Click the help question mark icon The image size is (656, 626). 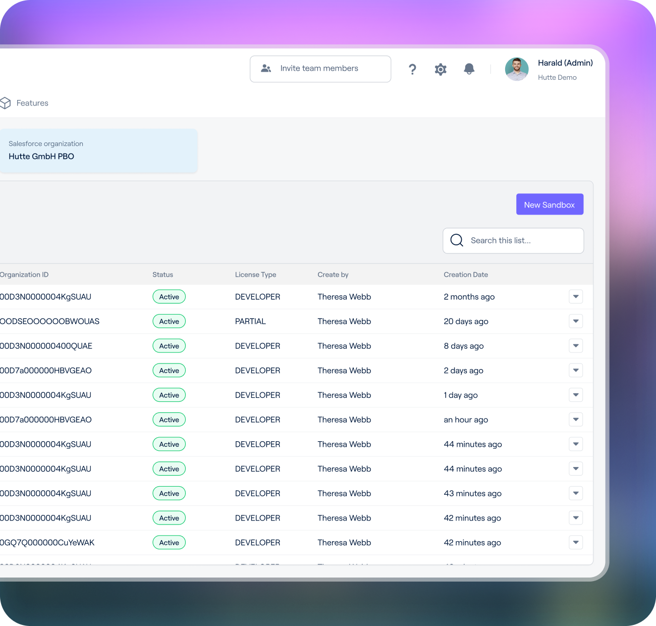412,69
